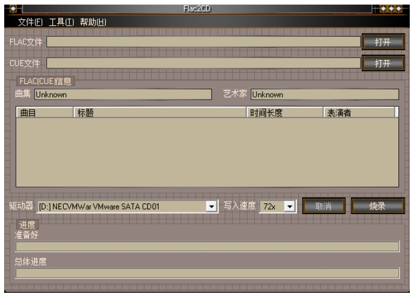
Task: Expand the 驱动器 drive dropdown
Action: click(x=211, y=206)
